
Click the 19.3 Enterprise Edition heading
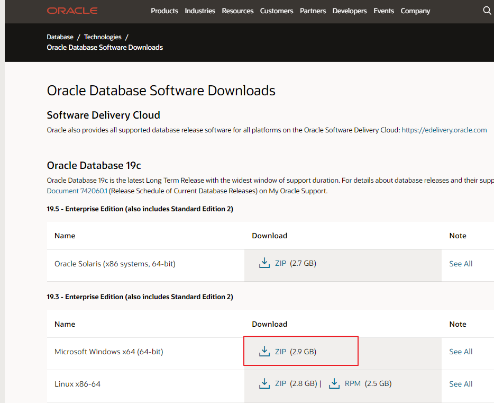(140, 297)
